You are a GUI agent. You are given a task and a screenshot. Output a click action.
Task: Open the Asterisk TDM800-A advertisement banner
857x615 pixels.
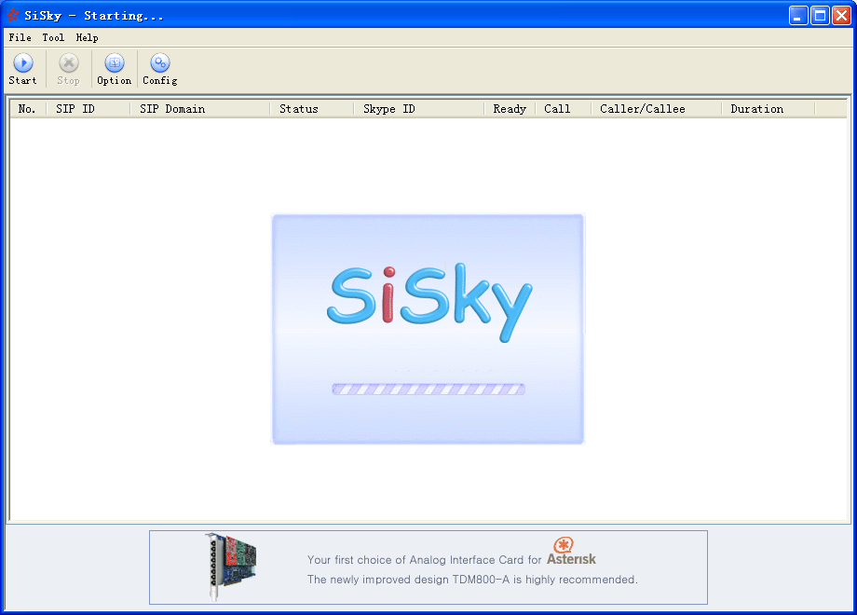[x=428, y=567]
